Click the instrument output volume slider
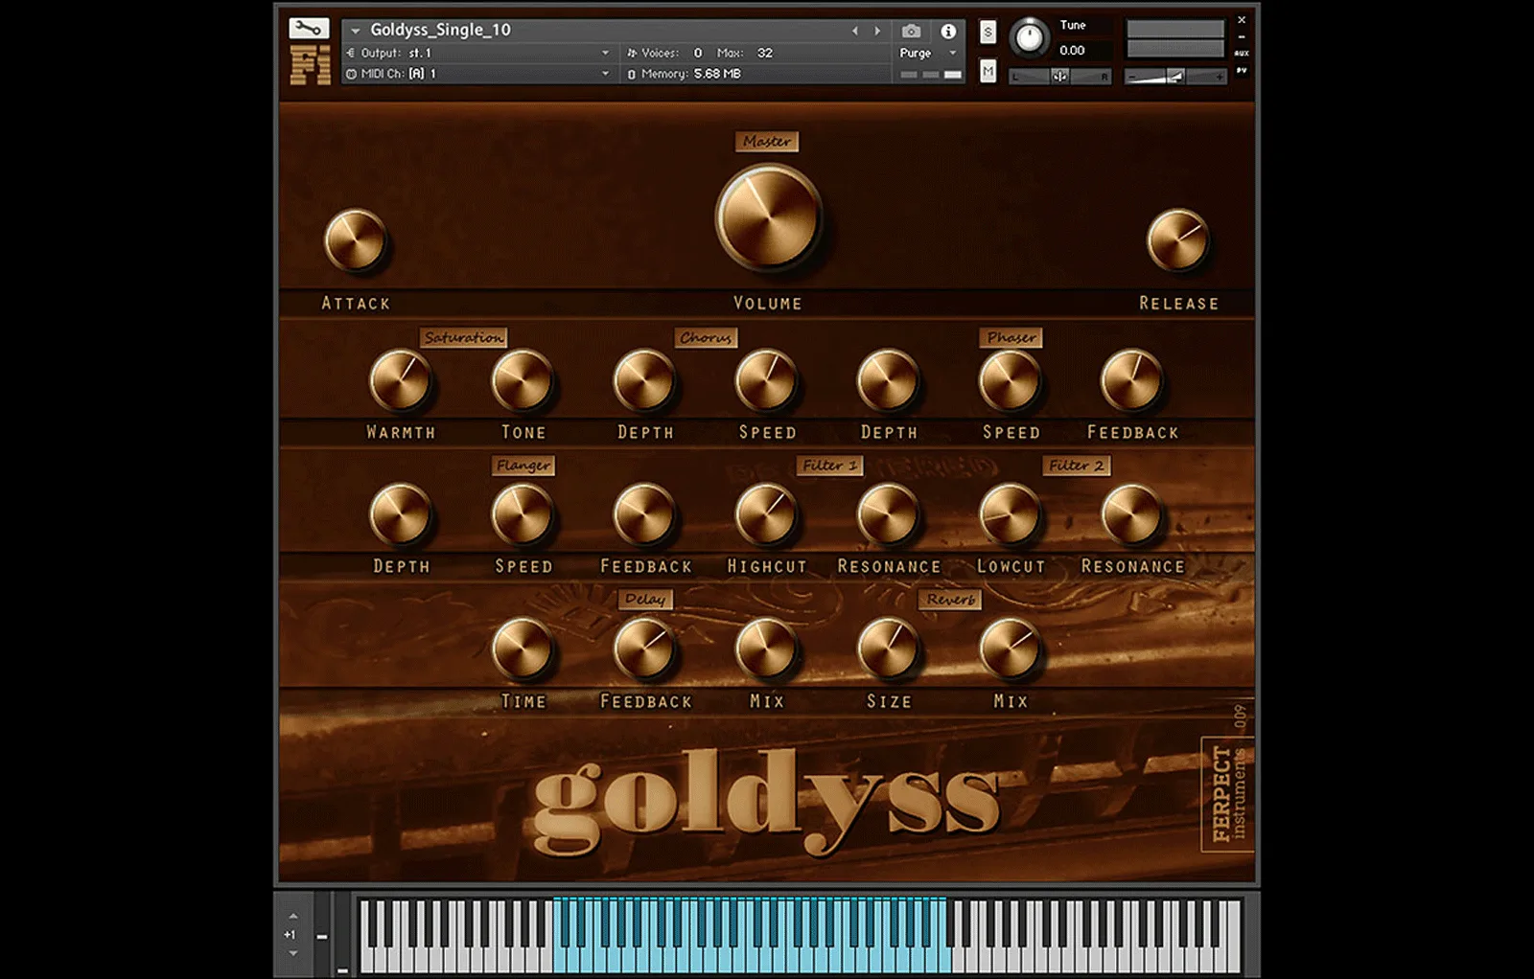The width and height of the screenshot is (1534, 979). pyautogui.click(x=1174, y=76)
